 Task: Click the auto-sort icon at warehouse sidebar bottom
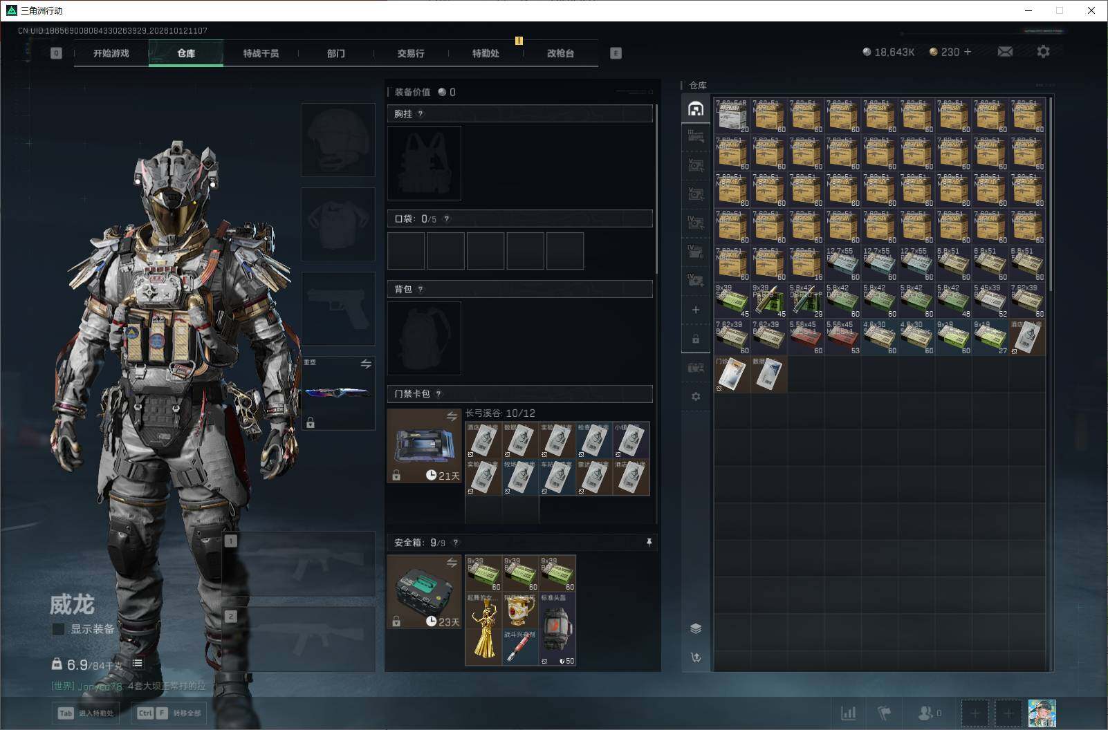[696, 657]
